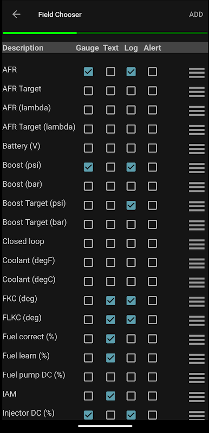Tap the reorder handle for Fuel learn (%)
This screenshot has width=209, height=433.
197,359
